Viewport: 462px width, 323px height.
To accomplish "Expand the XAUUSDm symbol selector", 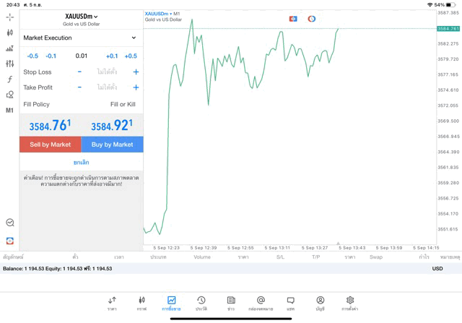I will 81,17.
